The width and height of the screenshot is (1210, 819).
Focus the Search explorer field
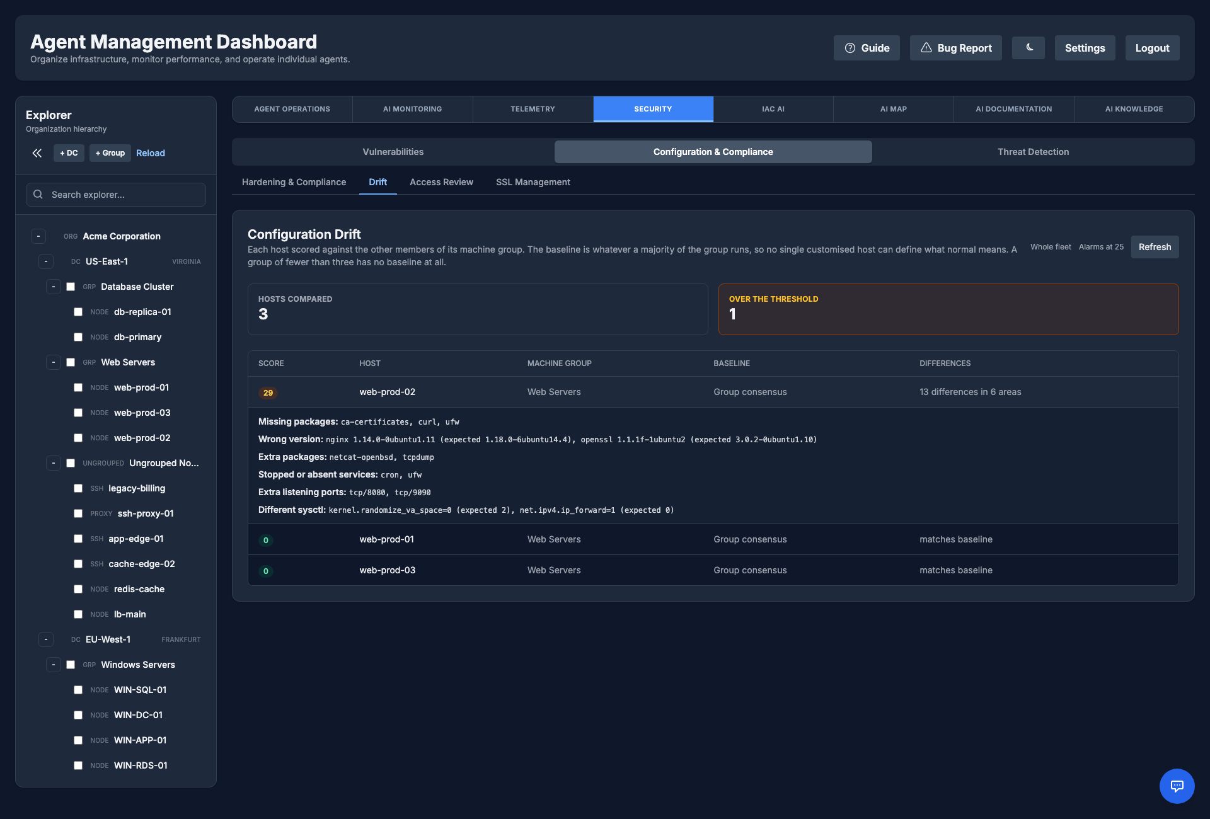(116, 195)
